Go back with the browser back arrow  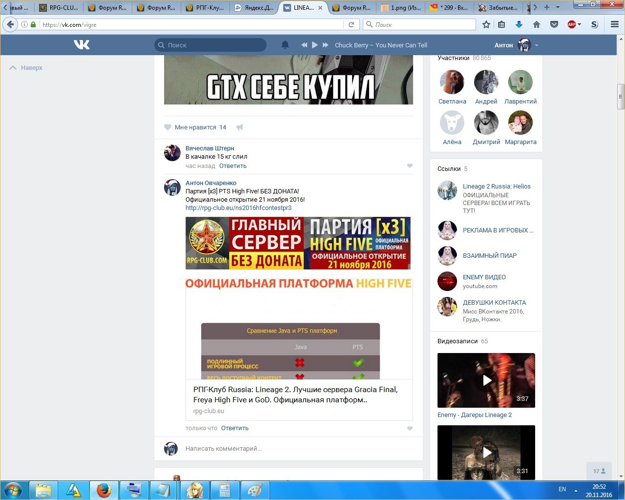click(x=10, y=24)
